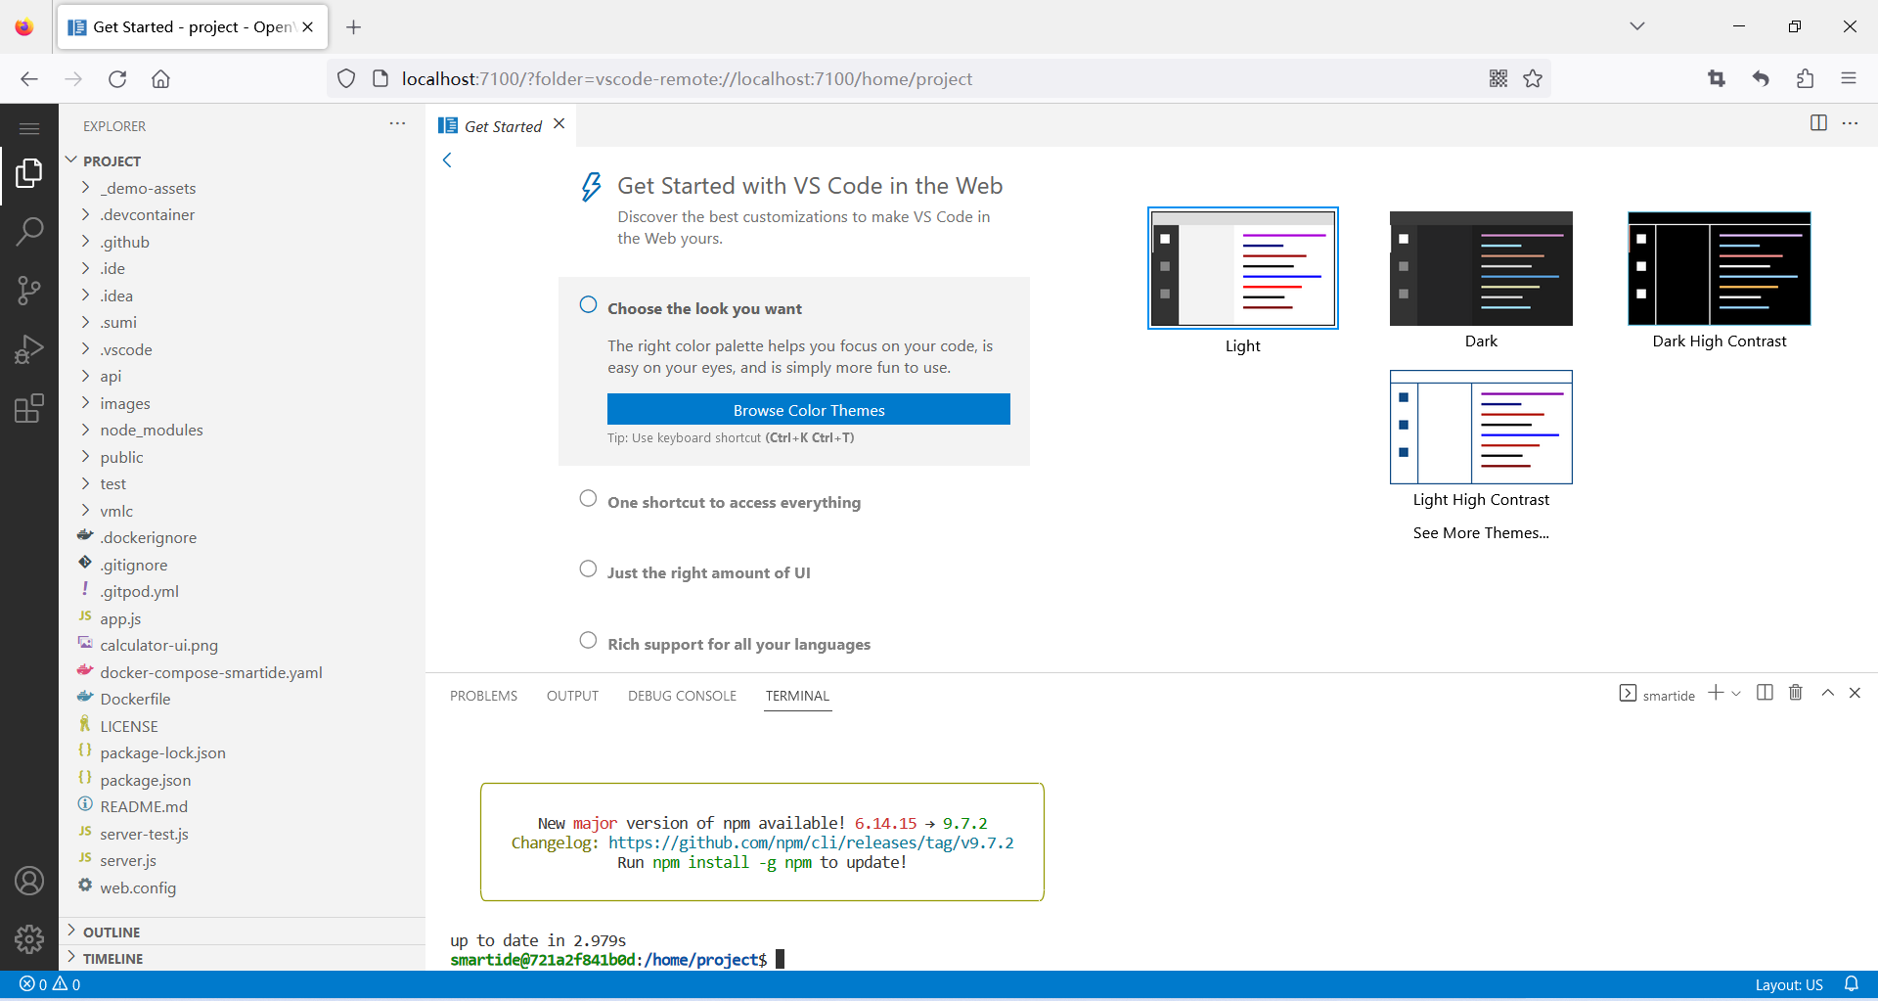Kill the terminal with trash icon

point(1796,693)
